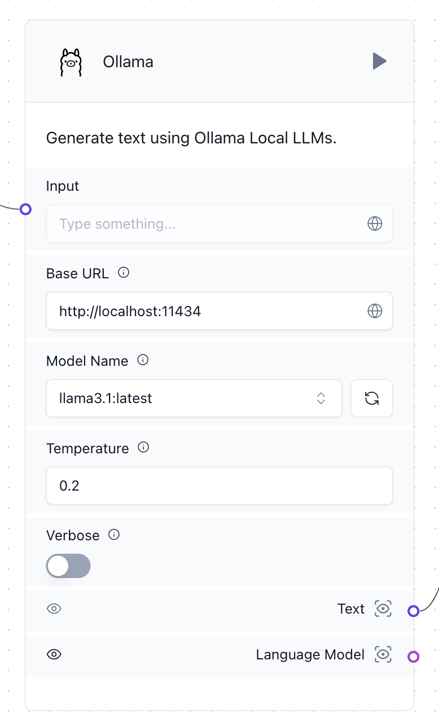Inspect the Text output with the scan-eye icon
Screen dimensions: 439x726
pos(383,609)
